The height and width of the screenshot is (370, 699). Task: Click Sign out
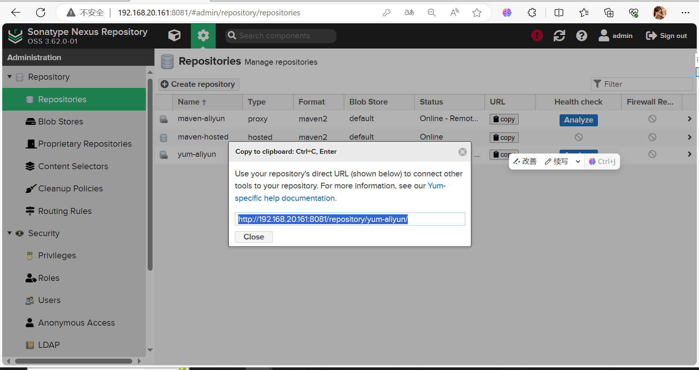[666, 36]
